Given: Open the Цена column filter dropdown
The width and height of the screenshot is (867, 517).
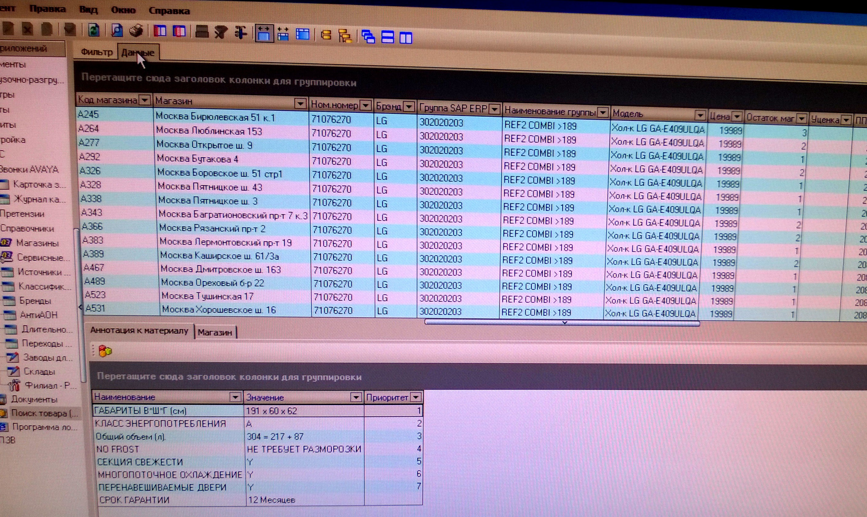Looking at the screenshot, I should pos(736,116).
